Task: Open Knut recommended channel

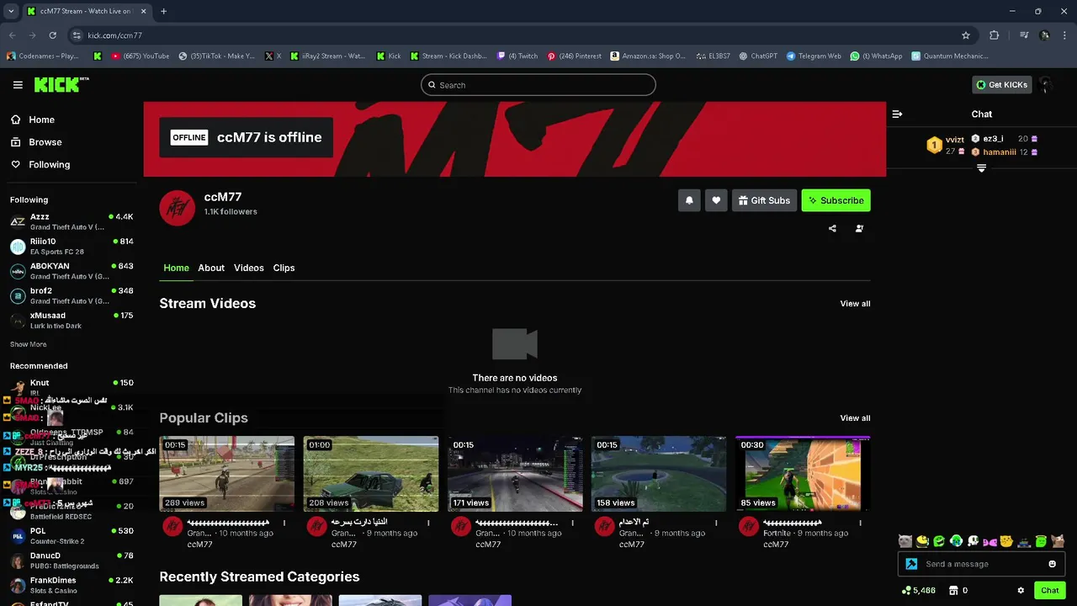Action: coord(71,387)
